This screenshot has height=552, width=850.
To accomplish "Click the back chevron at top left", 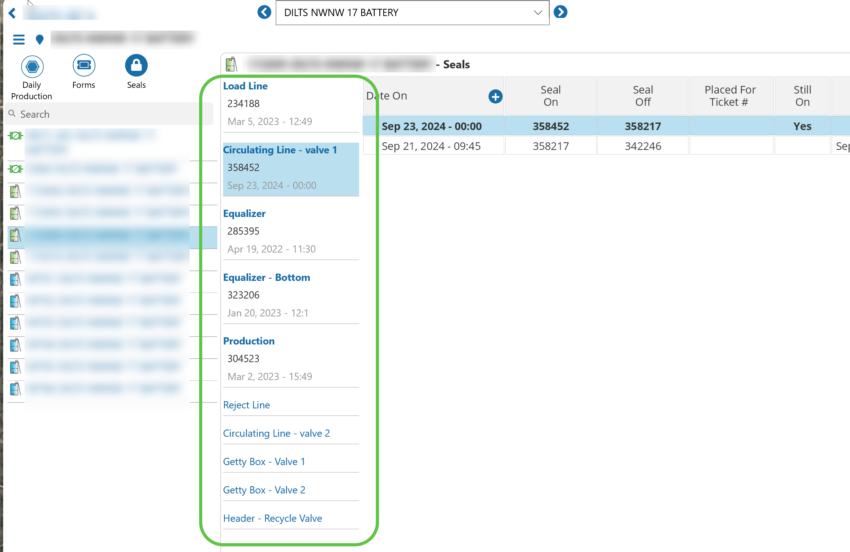I will 12,13.
